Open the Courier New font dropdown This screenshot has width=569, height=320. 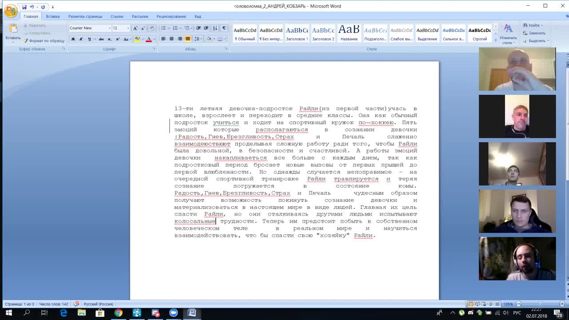click(x=110, y=28)
